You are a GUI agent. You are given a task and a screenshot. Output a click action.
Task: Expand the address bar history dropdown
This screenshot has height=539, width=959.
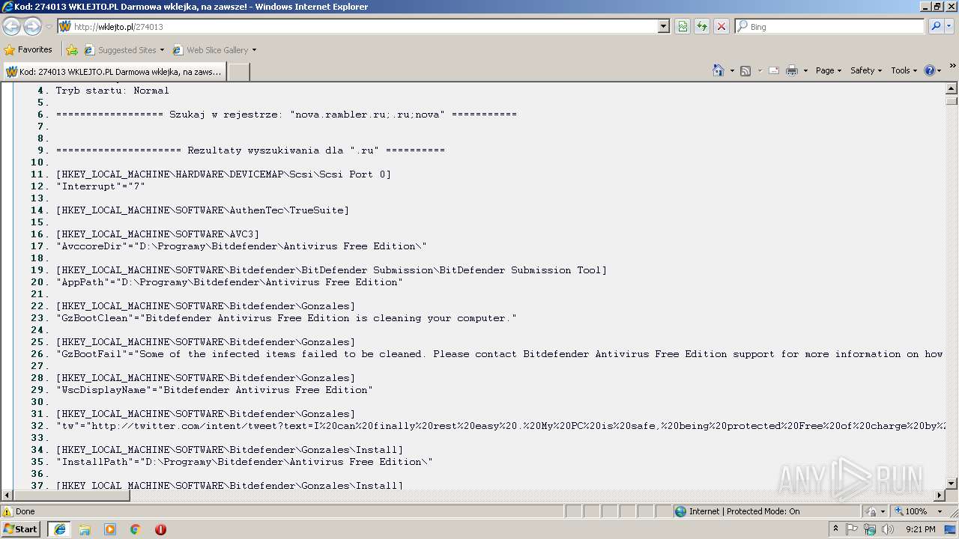pos(663,26)
